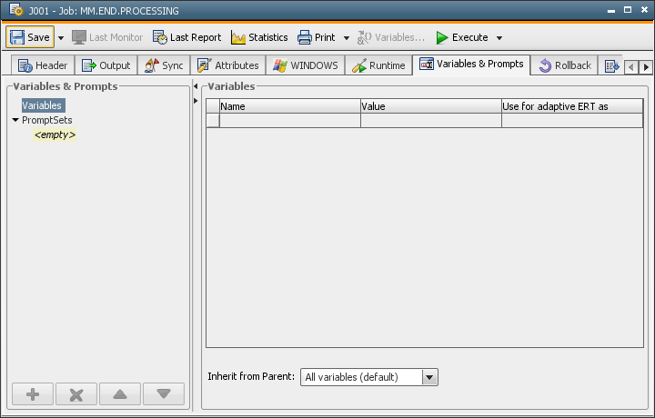This screenshot has height=418, width=655.
Task: Collapse the PromptSets tree node
Action: 15,120
